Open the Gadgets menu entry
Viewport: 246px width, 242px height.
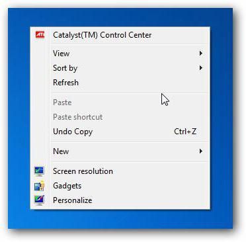[67, 186]
